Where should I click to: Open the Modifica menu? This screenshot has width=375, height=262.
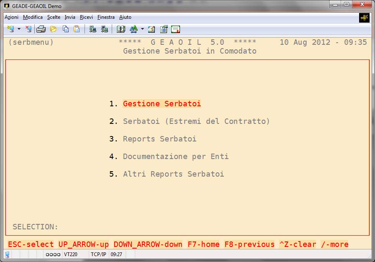pos(33,17)
